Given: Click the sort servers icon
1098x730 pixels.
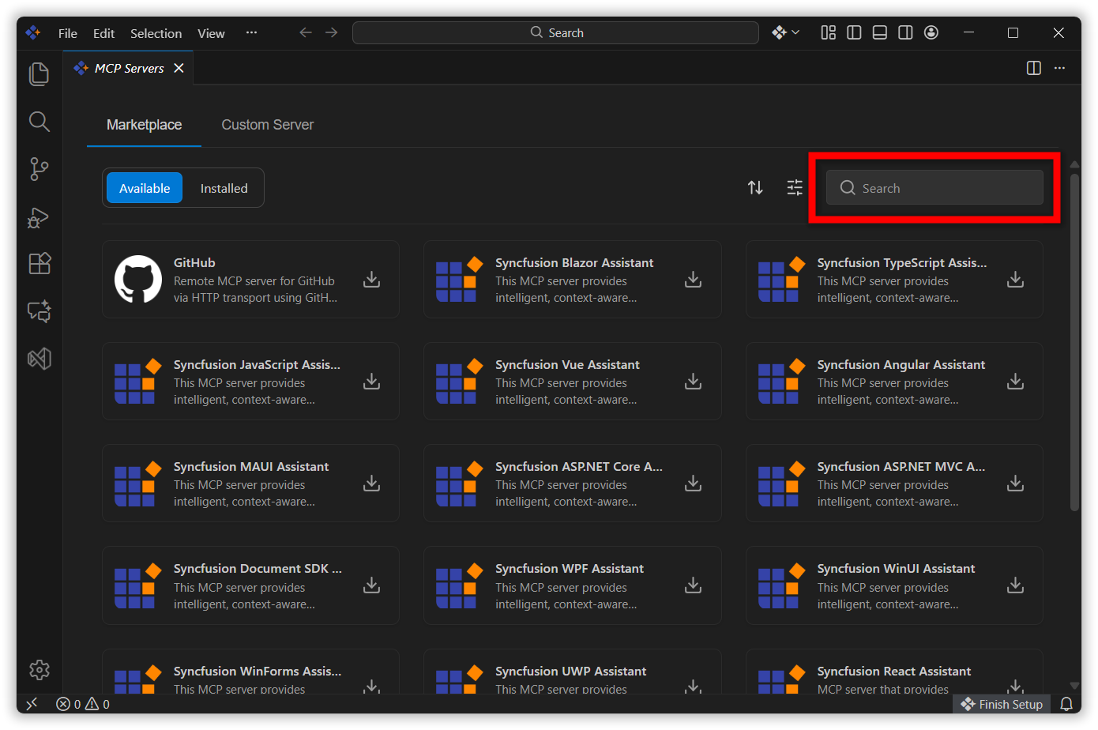Looking at the screenshot, I should [755, 187].
